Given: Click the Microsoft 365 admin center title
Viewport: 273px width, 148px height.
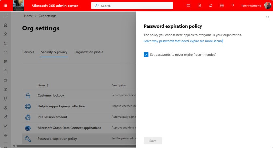Looking at the screenshot, I should (55, 6).
